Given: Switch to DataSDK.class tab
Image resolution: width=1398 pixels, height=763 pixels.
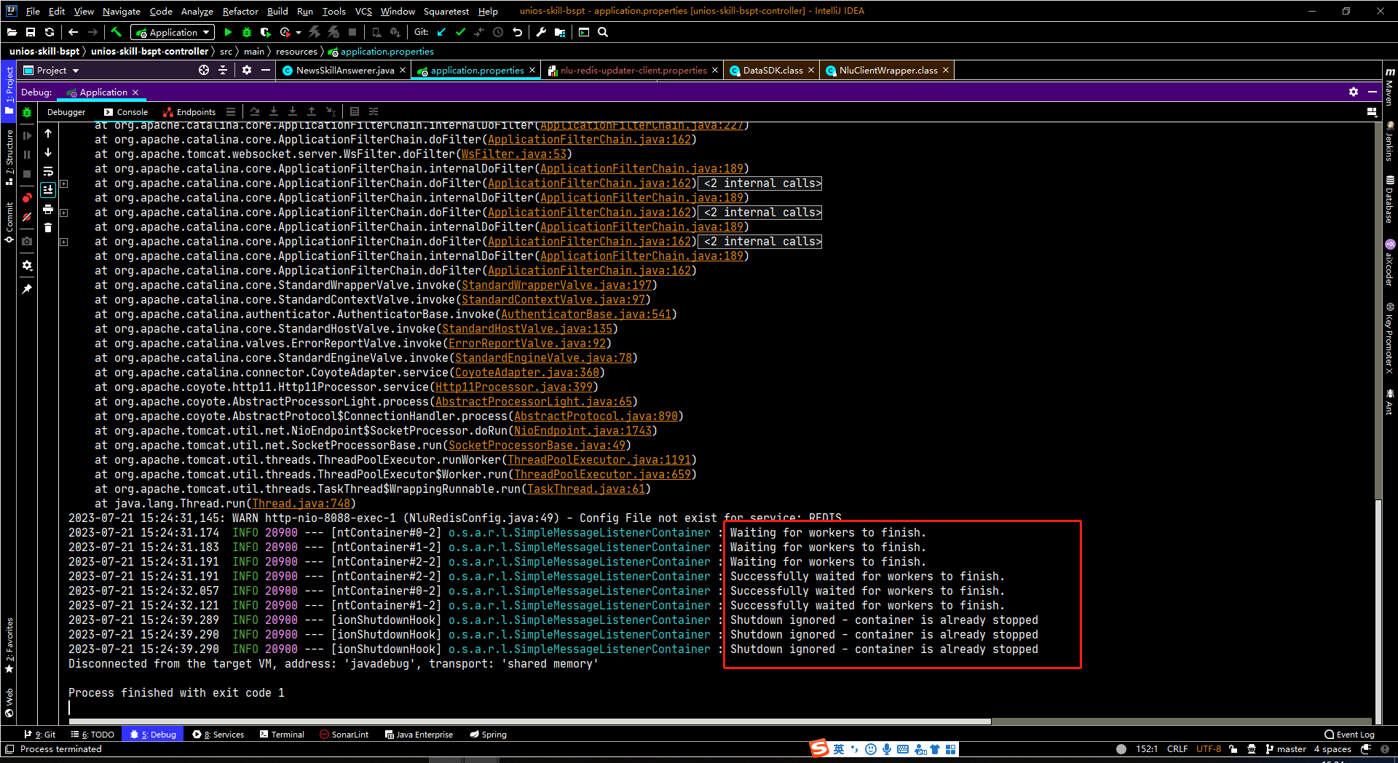Looking at the screenshot, I should coord(772,70).
